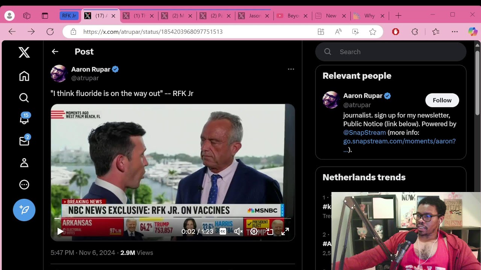This screenshot has width=481, height=270.
Task: Open the post's three-dot options menu
Action: tap(291, 69)
